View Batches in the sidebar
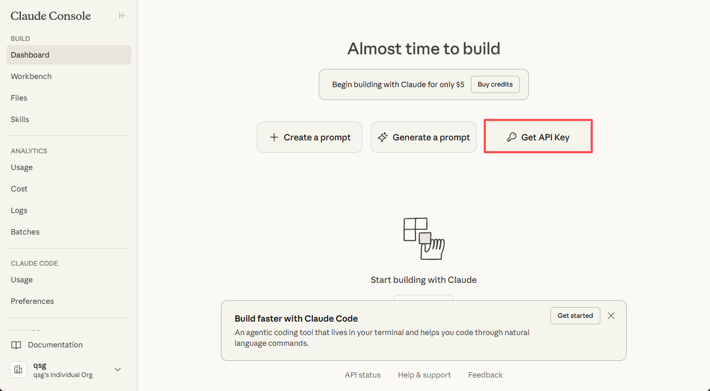 [25, 232]
